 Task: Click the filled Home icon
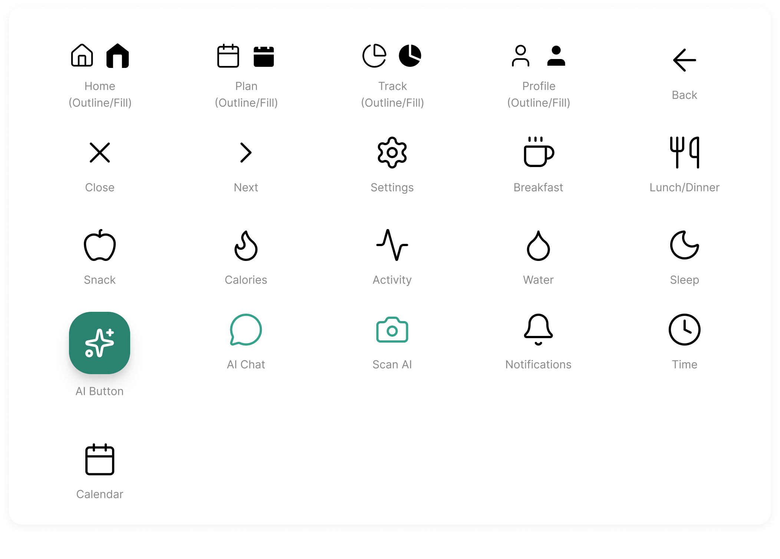[118, 56]
